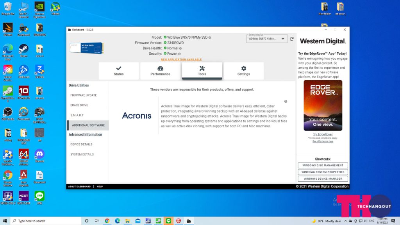Select the HiSuite desktop icon

coord(55,9)
